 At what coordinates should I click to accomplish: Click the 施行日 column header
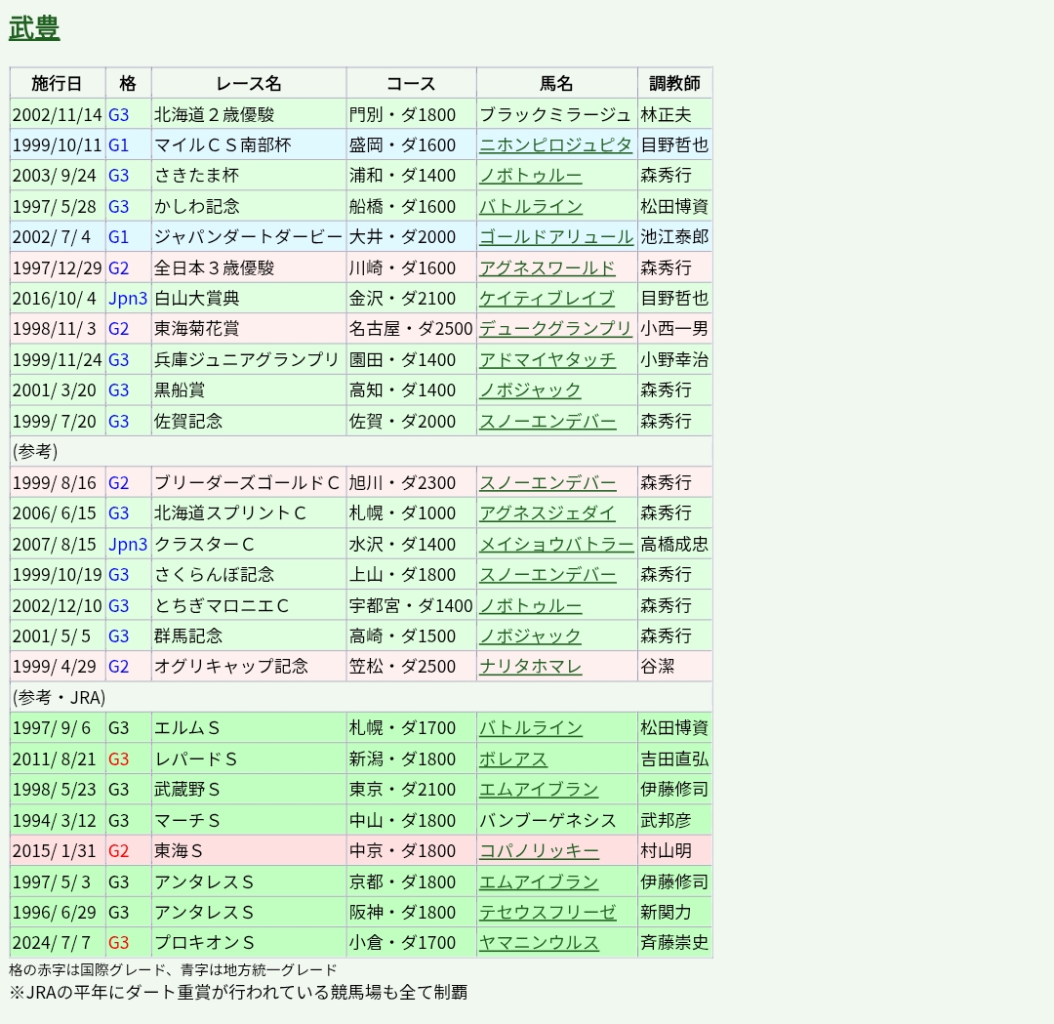[57, 83]
